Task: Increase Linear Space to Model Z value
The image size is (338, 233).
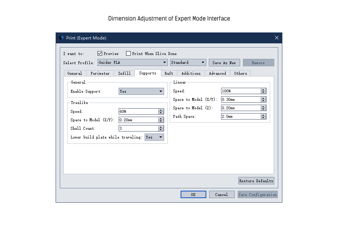Action: coord(263,106)
